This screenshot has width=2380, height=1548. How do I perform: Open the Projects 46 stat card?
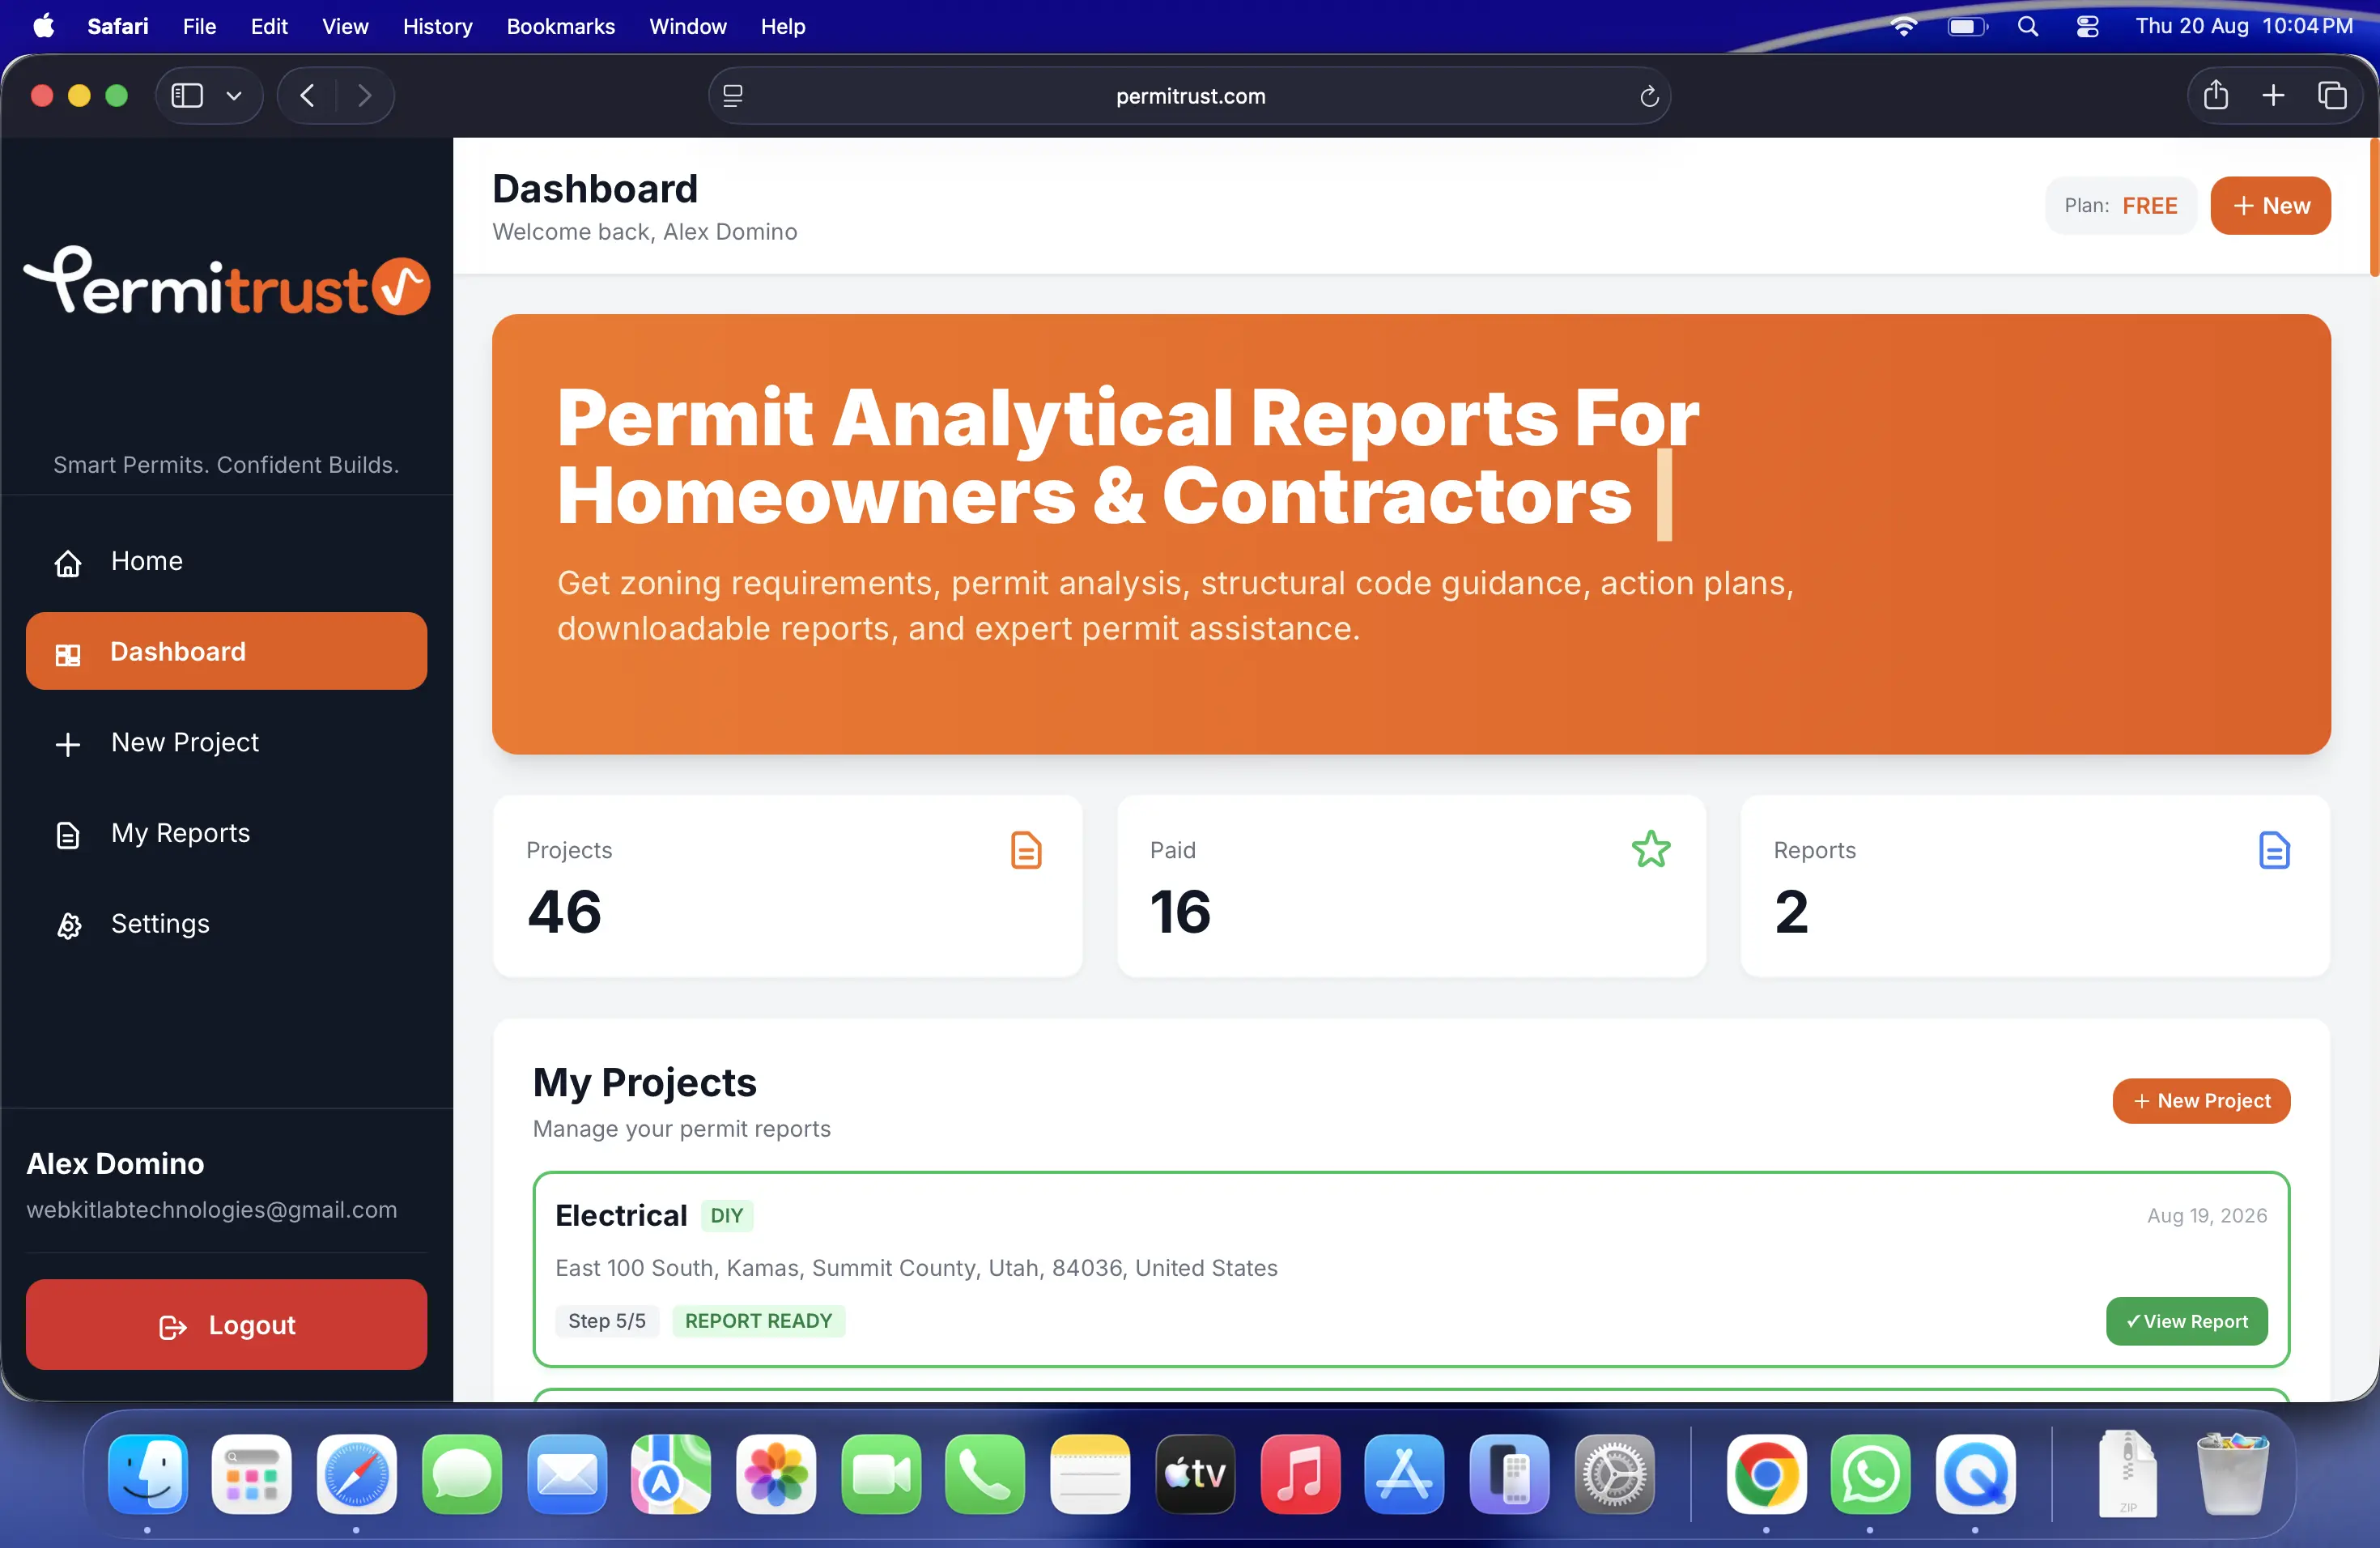tap(787, 886)
